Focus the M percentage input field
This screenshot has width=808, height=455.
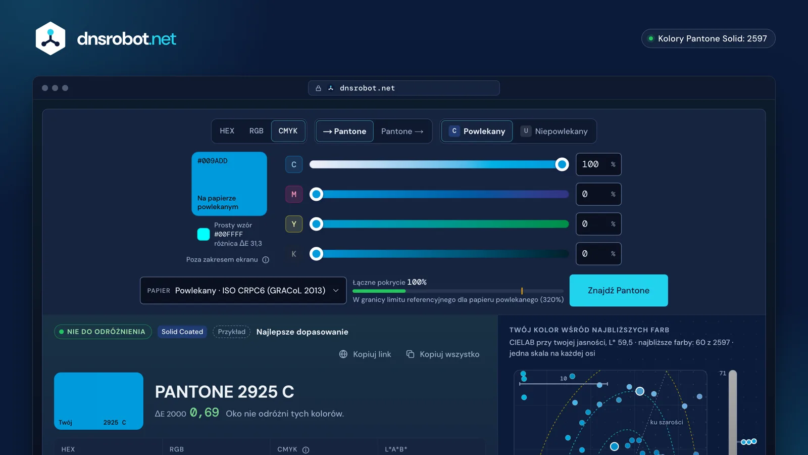[x=598, y=194]
